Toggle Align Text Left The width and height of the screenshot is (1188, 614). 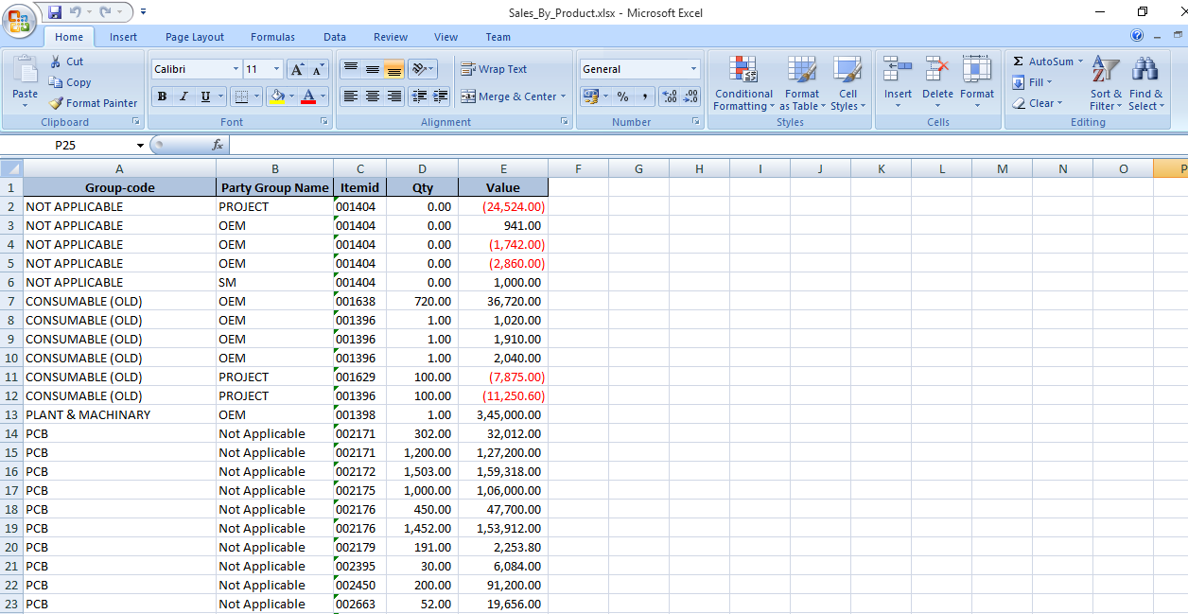coord(350,96)
